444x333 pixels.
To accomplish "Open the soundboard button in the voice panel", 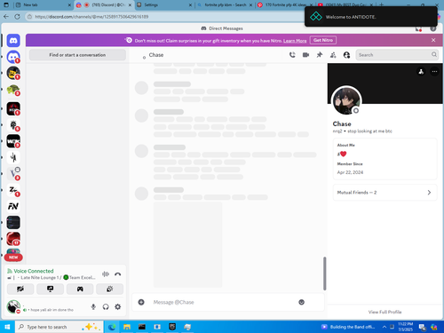I will [109, 289].
